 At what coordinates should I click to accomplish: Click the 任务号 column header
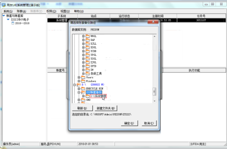[x=201, y=16]
